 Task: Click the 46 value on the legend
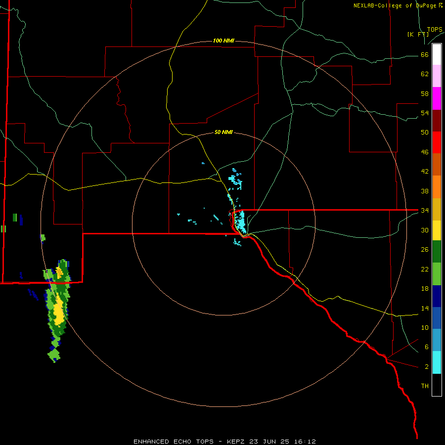coord(425,152)
